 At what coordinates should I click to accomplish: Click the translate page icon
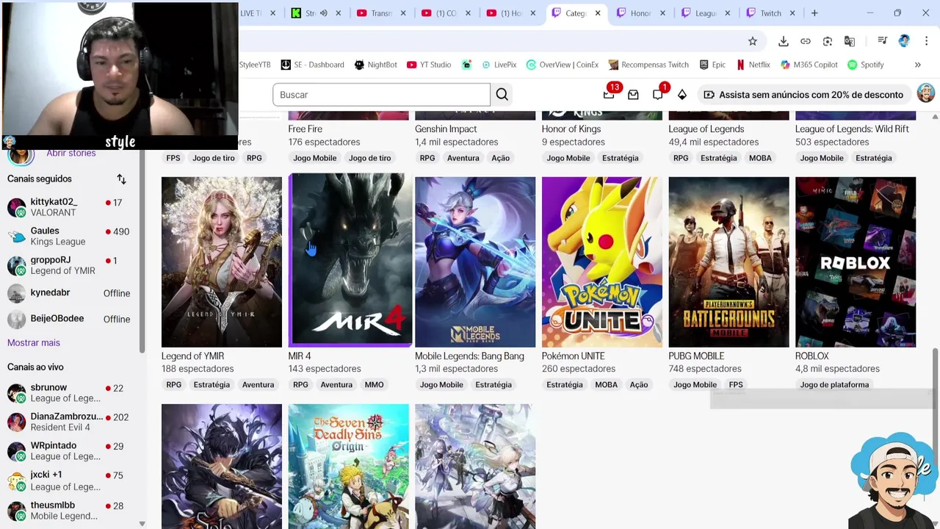click(x=850, y=41)
